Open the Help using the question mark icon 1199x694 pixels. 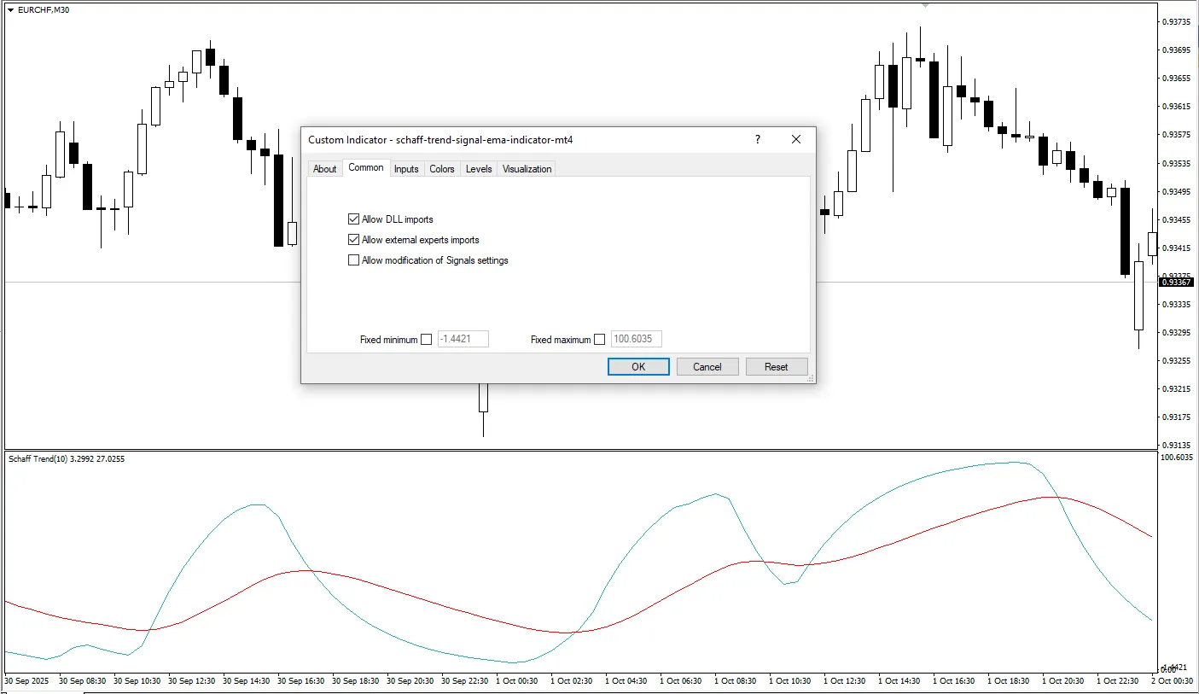[757, 139]
